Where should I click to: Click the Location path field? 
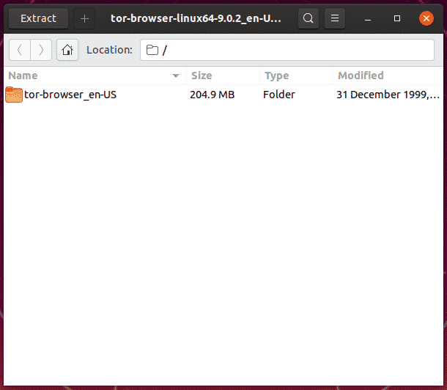(x=287, y=50)
